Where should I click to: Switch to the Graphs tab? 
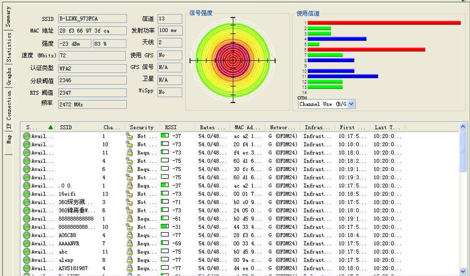pos(9,76)
